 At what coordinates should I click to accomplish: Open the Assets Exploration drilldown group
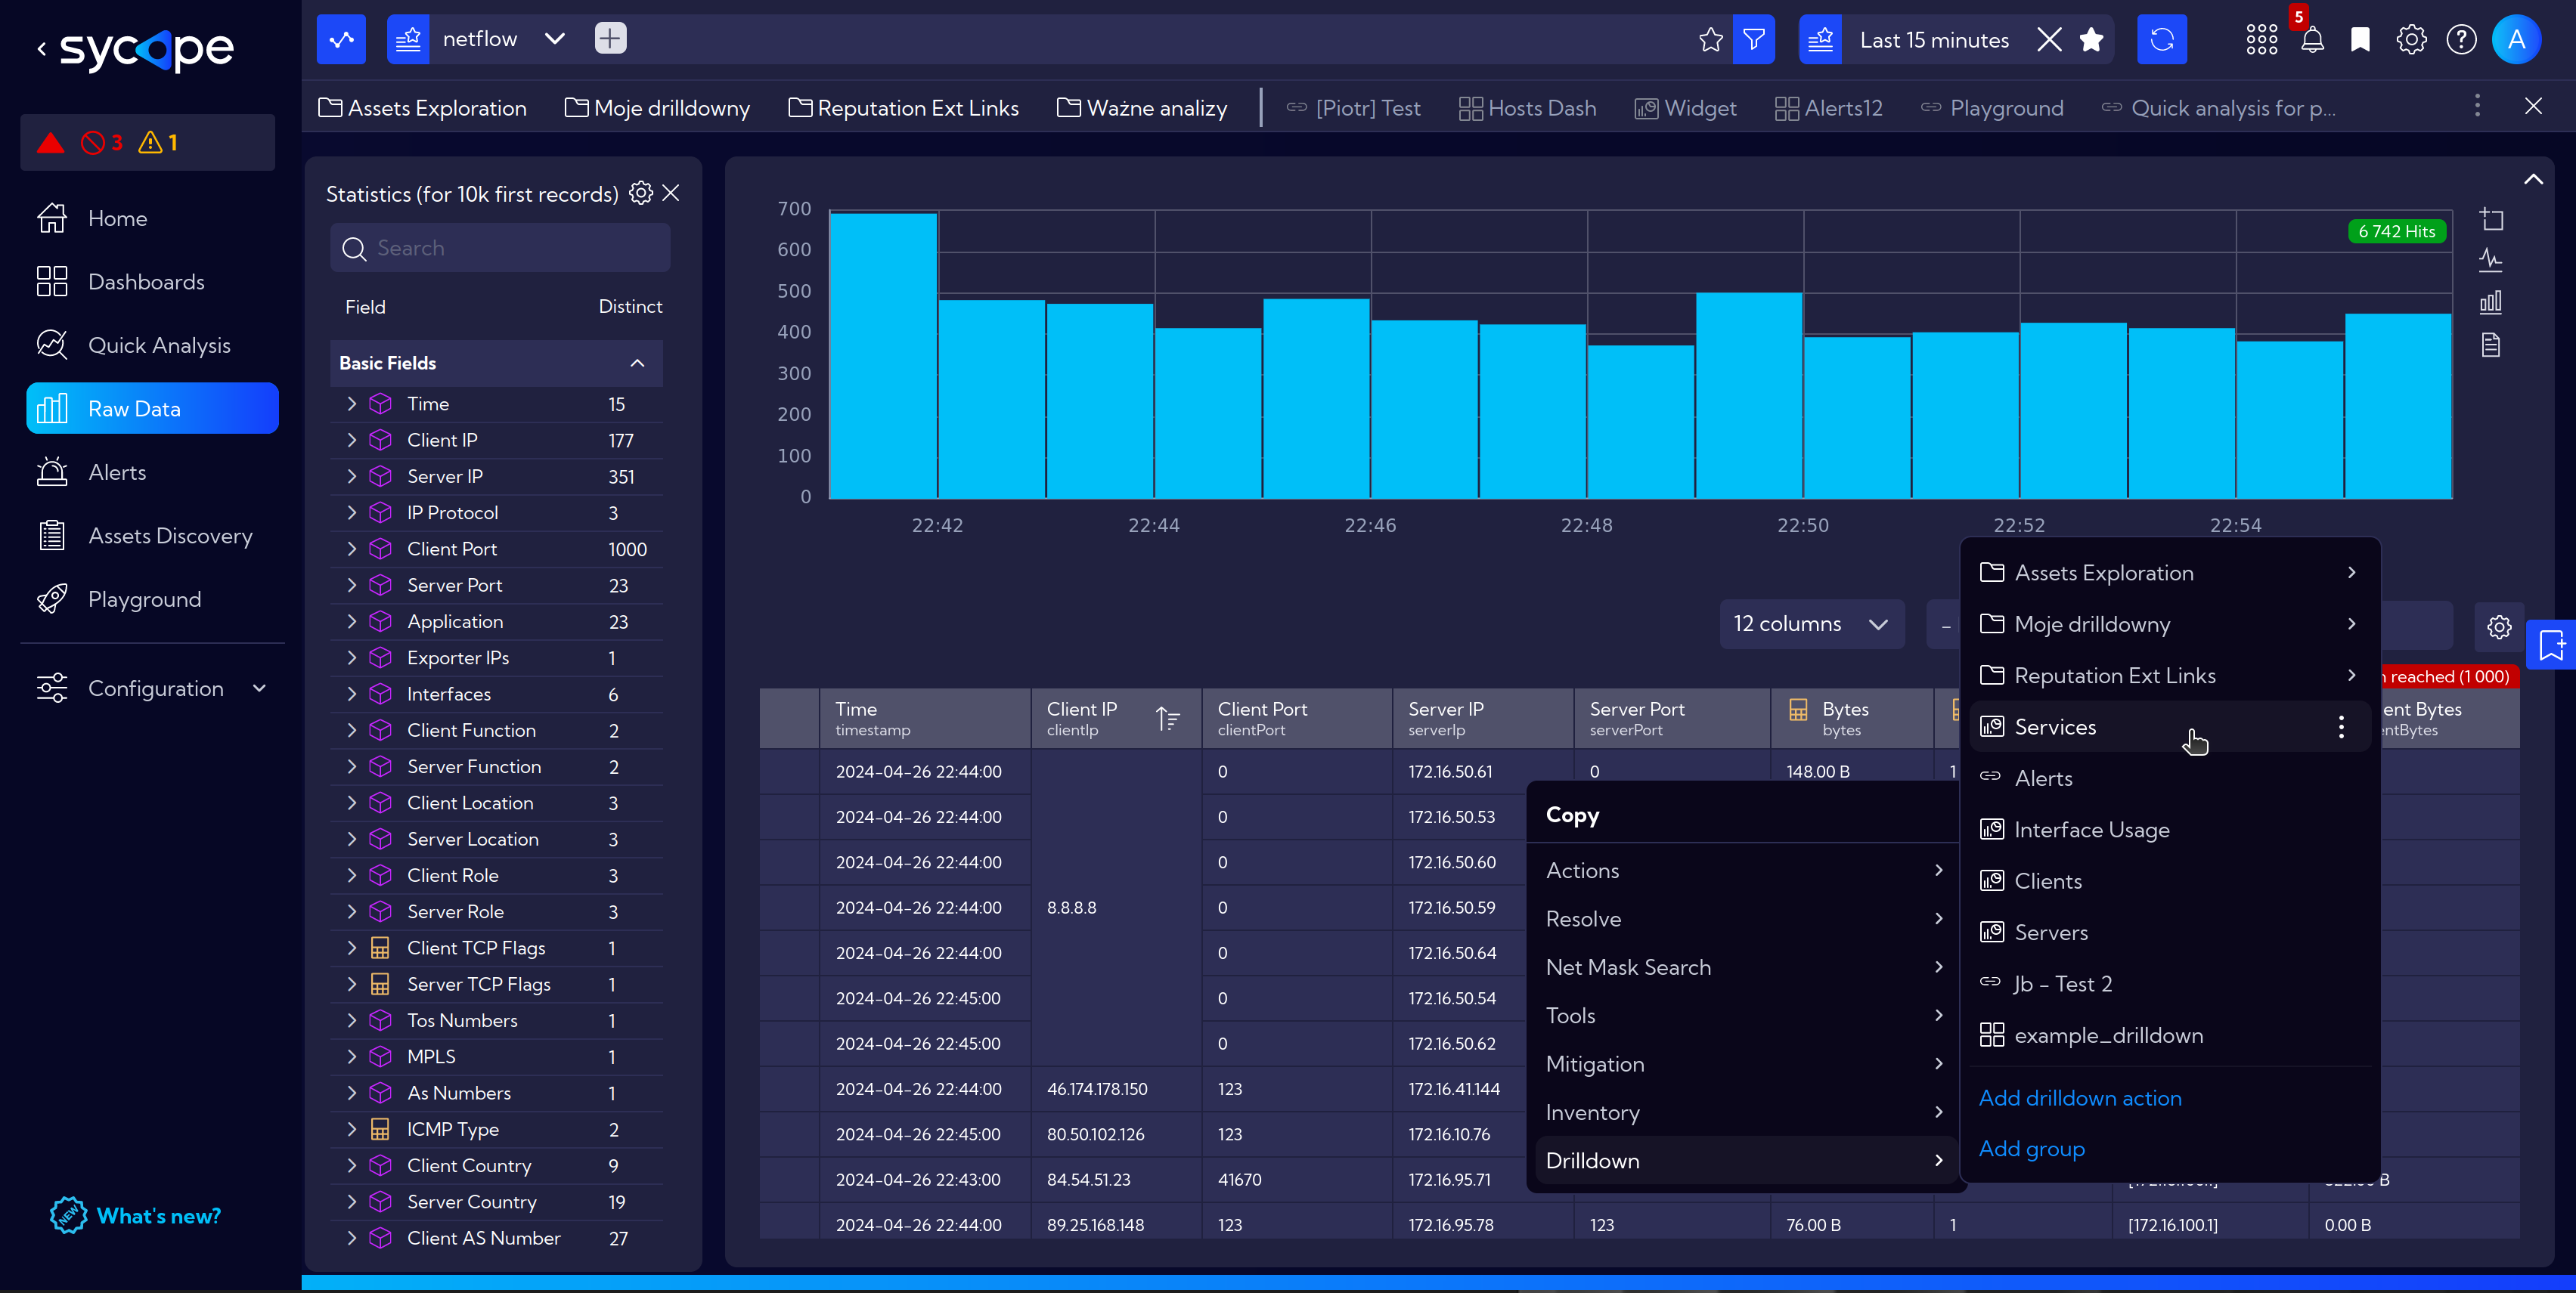click(x=2170, y=573)
